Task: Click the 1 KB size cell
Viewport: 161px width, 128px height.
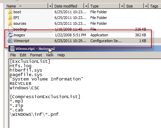Action: [143, 41]
